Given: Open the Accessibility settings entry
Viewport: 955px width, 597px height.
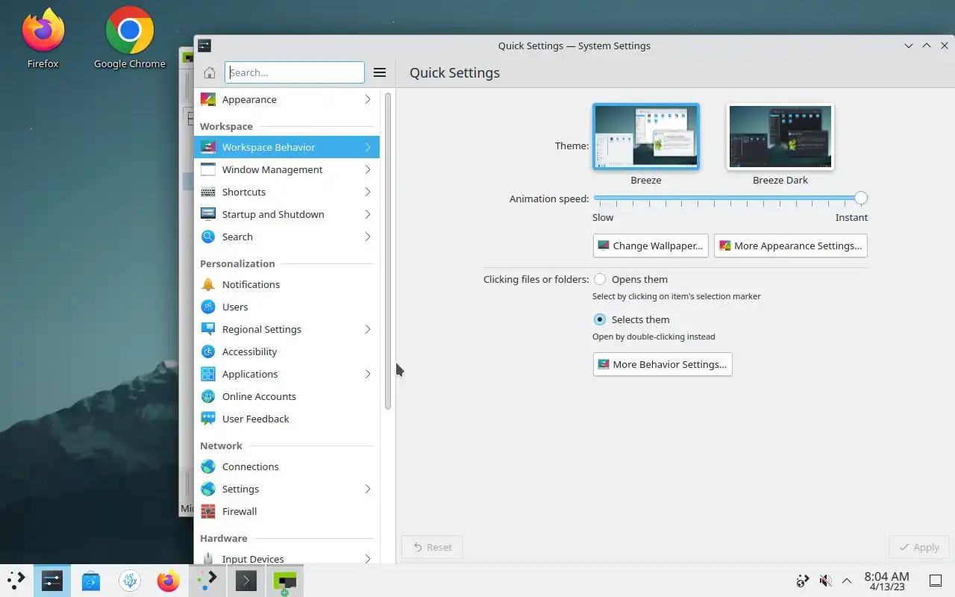Looking at the screenshot, I should [286, 351].
